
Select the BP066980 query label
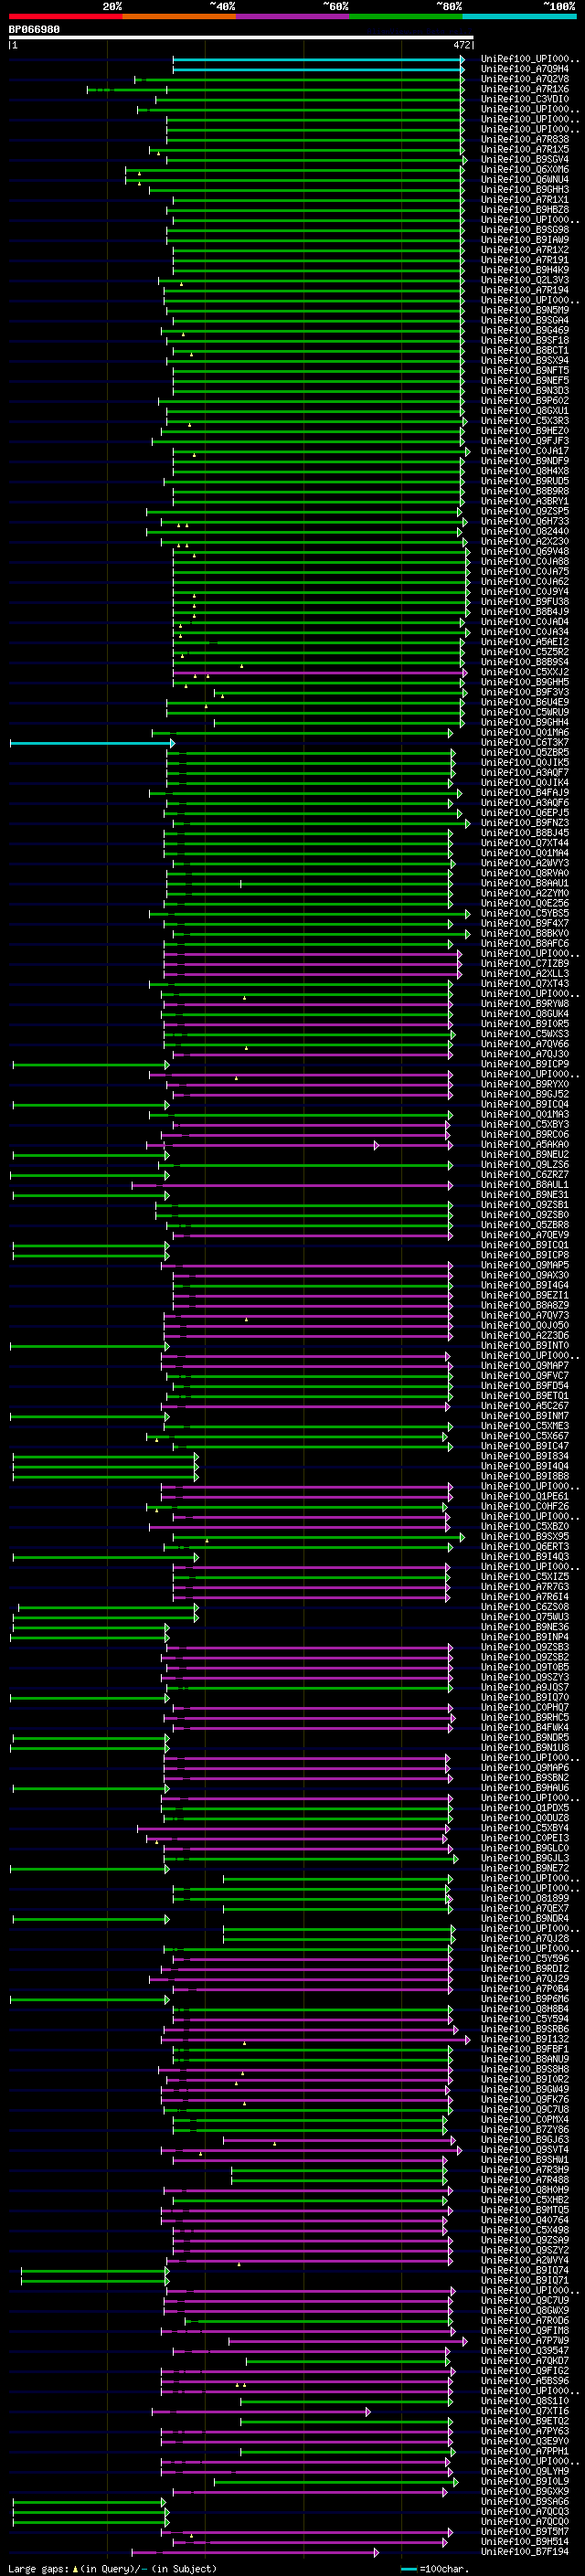(x=34, y=30)
